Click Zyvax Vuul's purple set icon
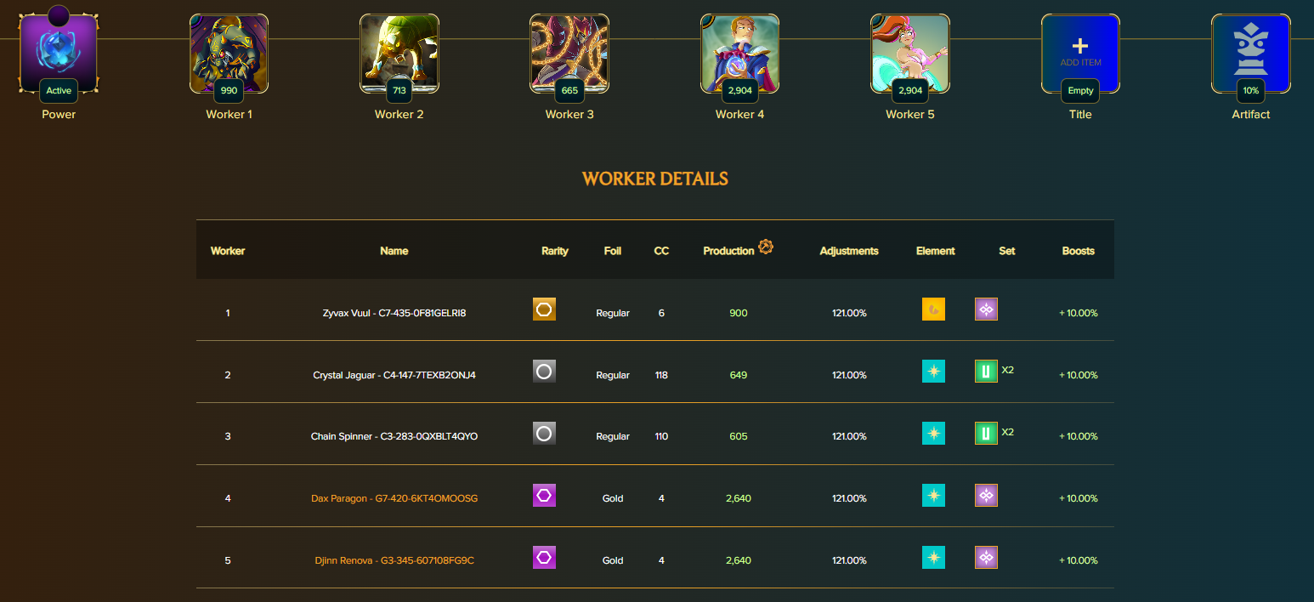Image resolution: width=1314 pixels, height=602 pixels. 986,310
